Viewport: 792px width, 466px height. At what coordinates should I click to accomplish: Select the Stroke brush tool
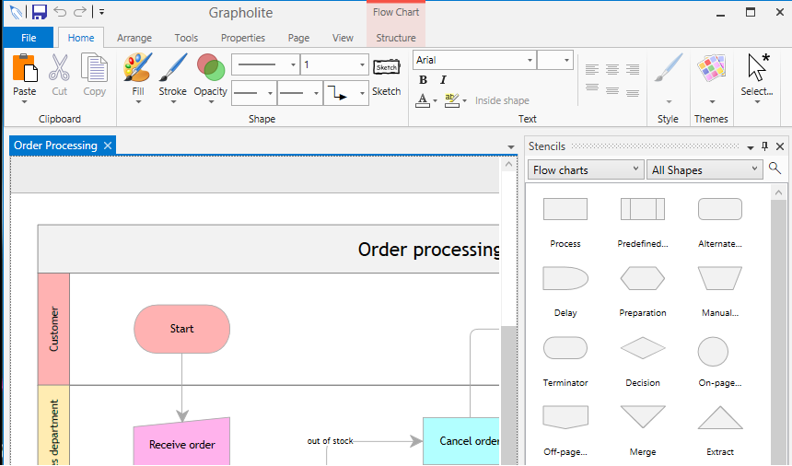(x=172, y=70)
